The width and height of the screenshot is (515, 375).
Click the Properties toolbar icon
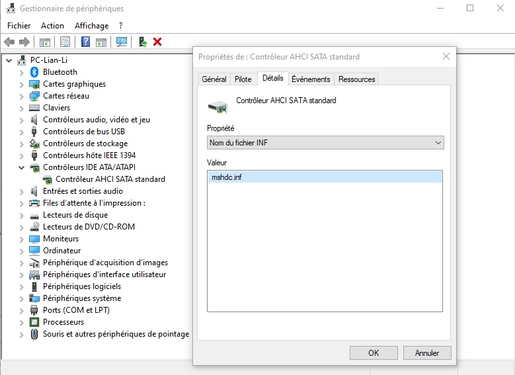65,42
